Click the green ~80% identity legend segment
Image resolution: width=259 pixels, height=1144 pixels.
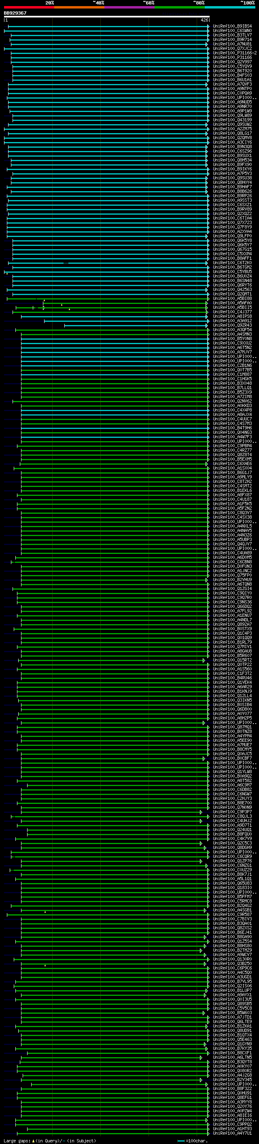click(x=180, y=7)
